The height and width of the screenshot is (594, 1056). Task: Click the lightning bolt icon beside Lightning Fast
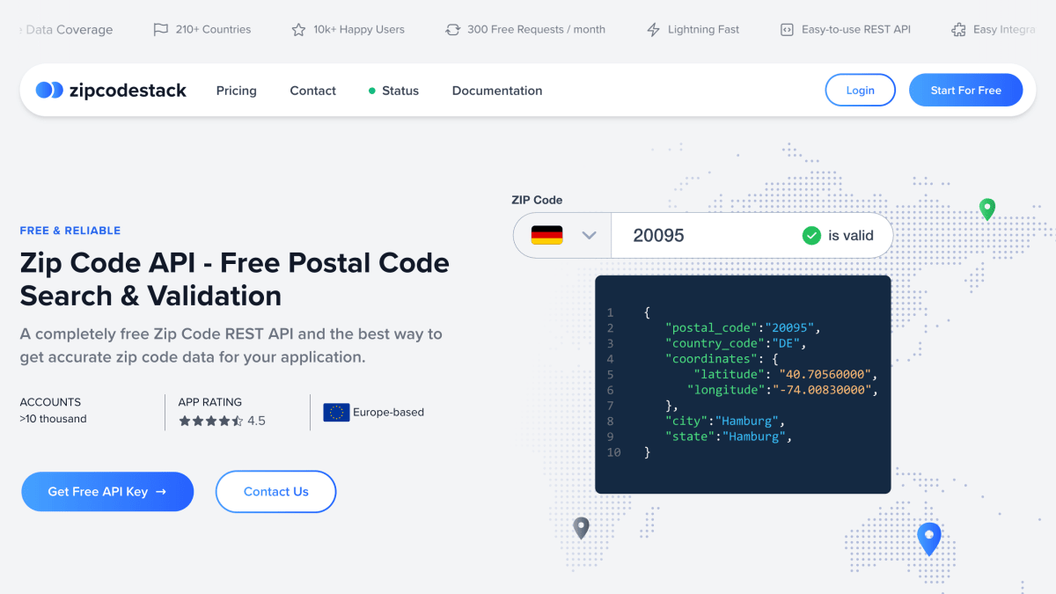click(x=653, y=30)
